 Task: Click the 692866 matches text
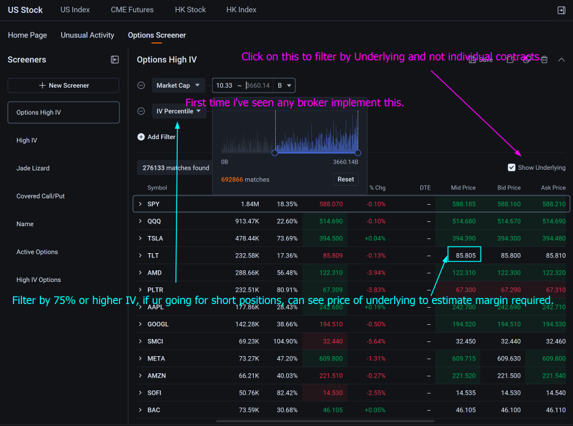(x=245, y=180)
